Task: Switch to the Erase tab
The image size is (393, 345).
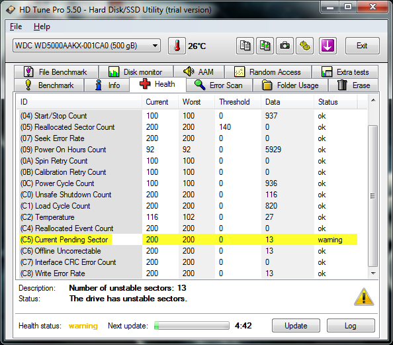Action: pos(353,85)
